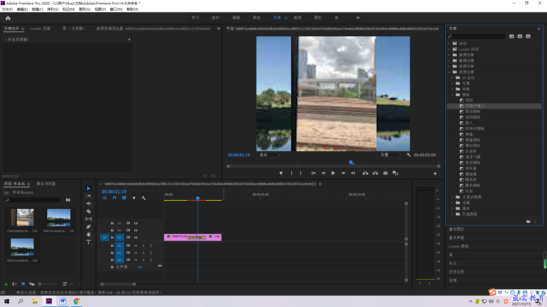
Task: Switch to 媒体浏览器 tab
Action: point(46,184)
